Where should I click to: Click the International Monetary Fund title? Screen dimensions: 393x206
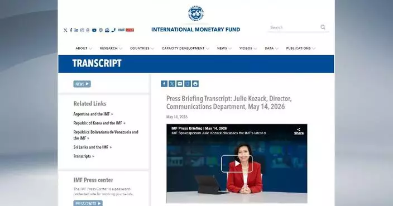195,30
